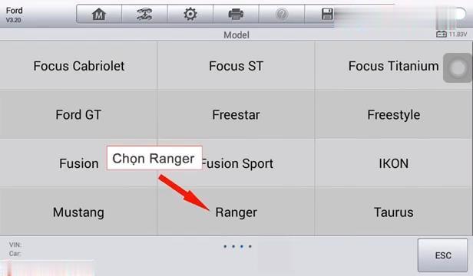Click the floppy disk save icon

click(327, 14)
